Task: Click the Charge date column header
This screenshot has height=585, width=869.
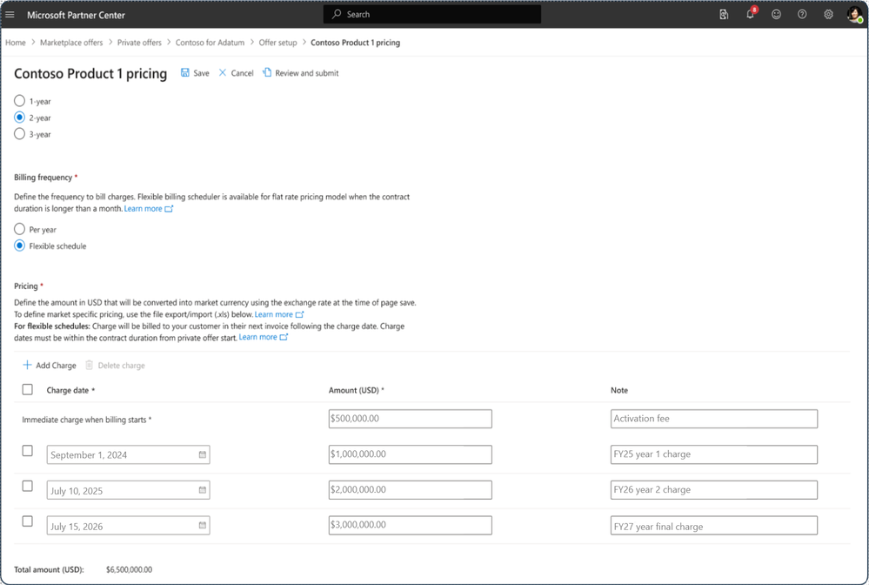Action: [x=70, y=390]
